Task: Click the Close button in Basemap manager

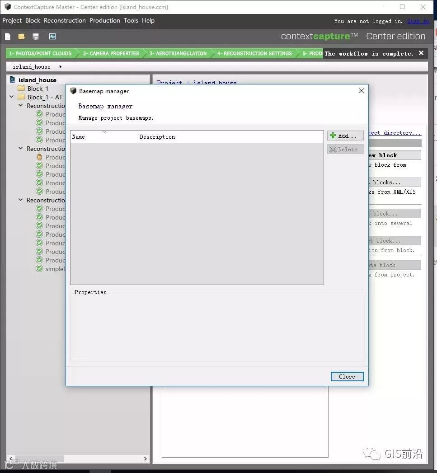Action: tap(347, 376)
